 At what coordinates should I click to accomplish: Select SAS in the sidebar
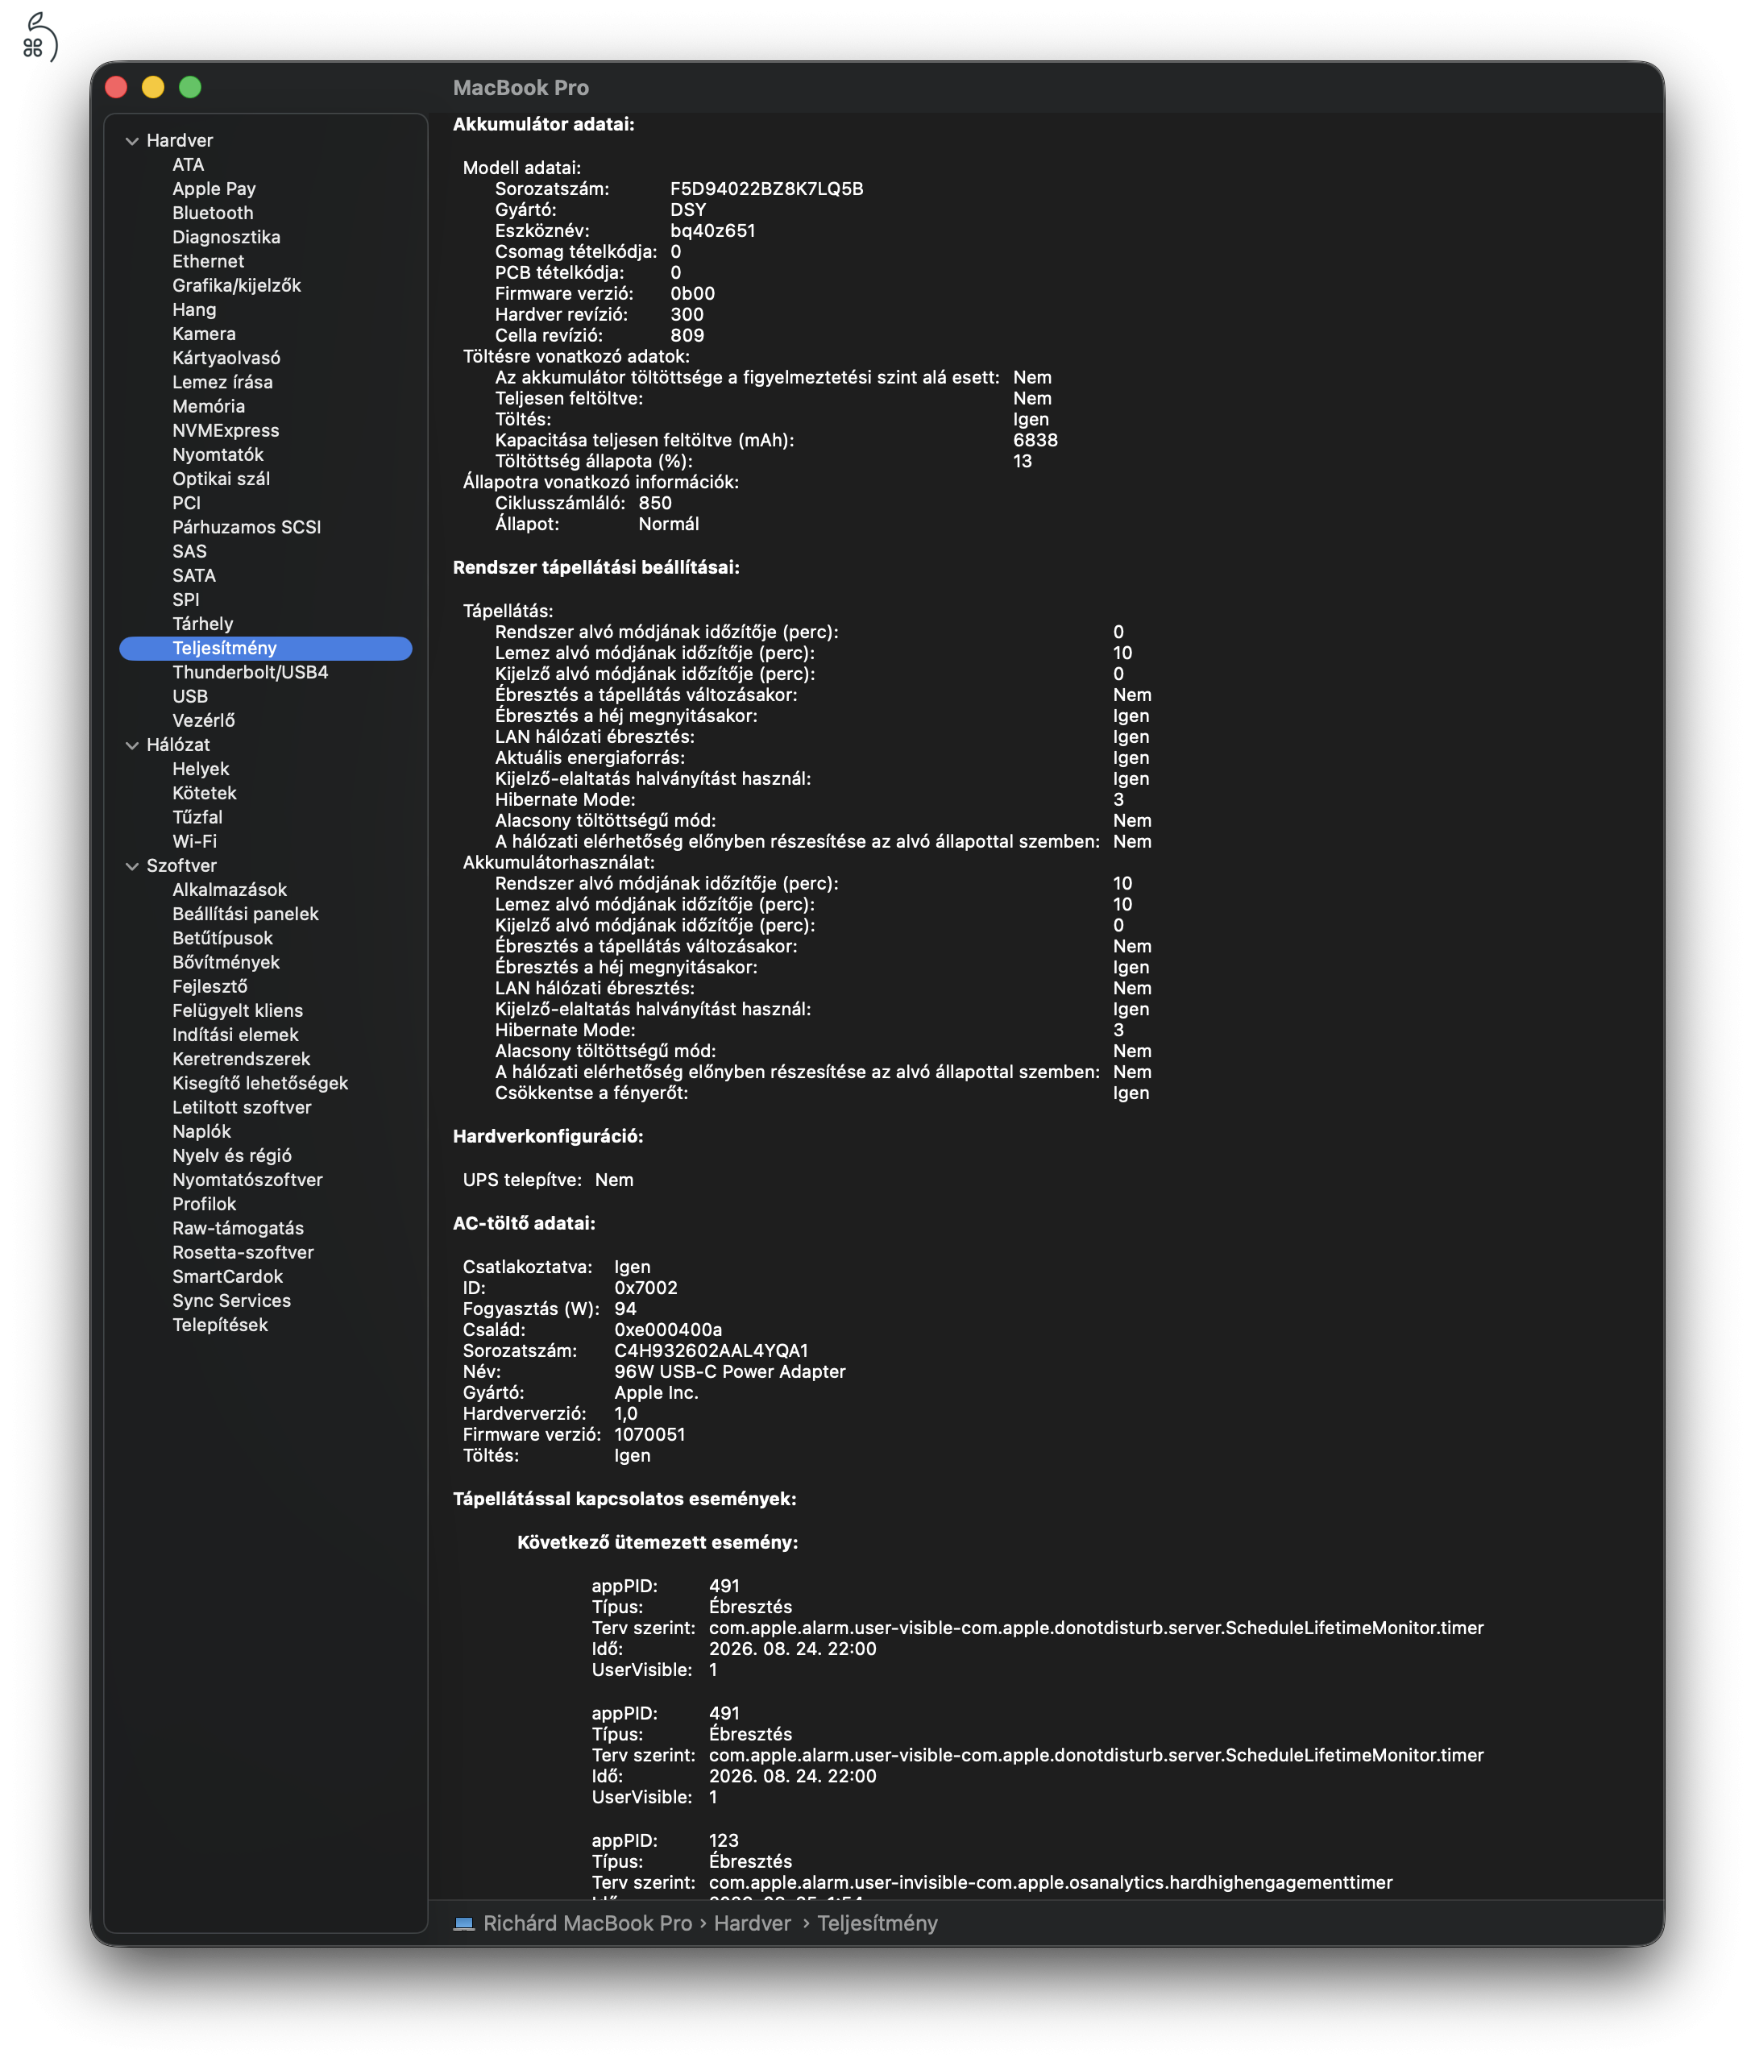pos(190,551)
